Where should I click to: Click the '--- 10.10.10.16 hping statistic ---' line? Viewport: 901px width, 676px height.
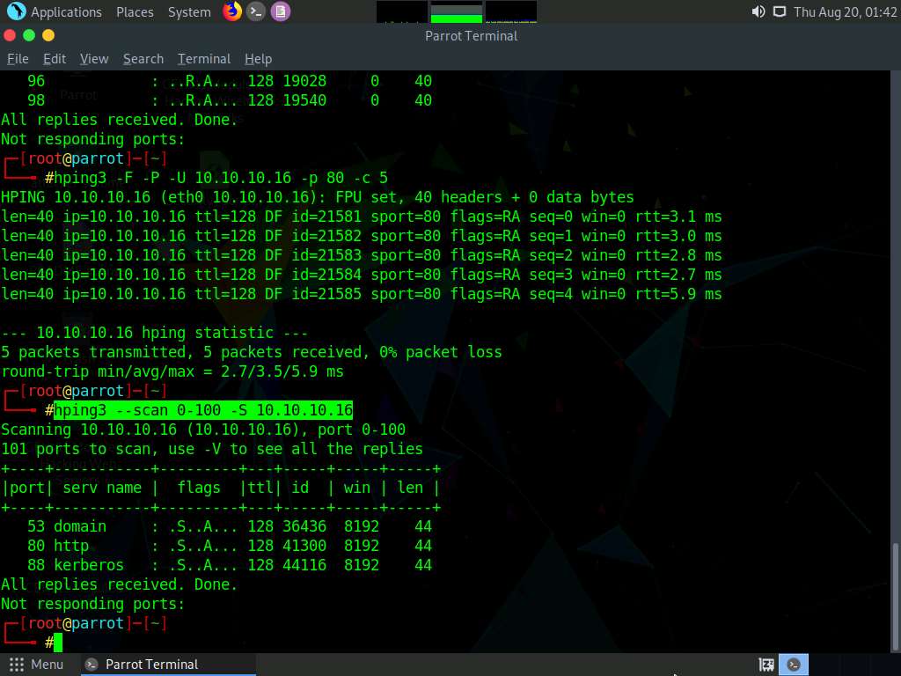[x=155, y=334]
